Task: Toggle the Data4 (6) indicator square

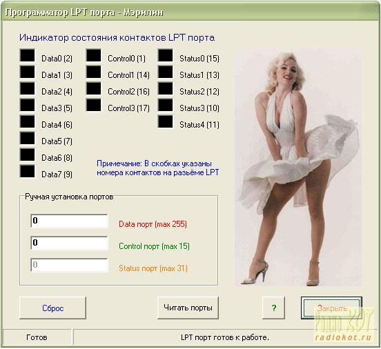Action: (28, 121)
